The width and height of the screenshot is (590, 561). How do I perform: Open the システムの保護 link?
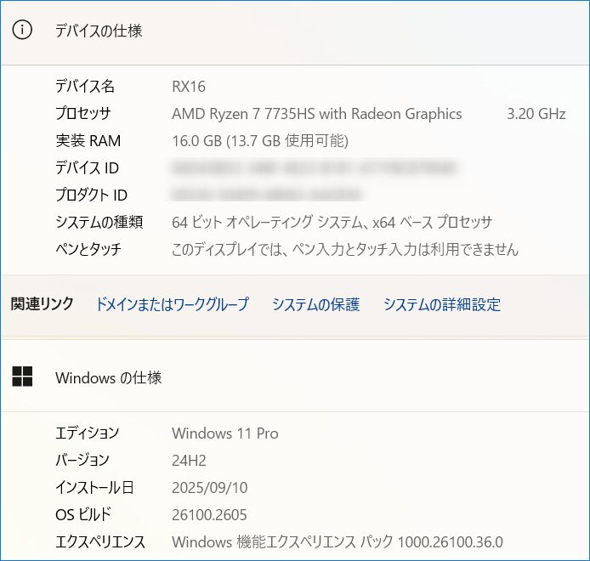point(315,304)
